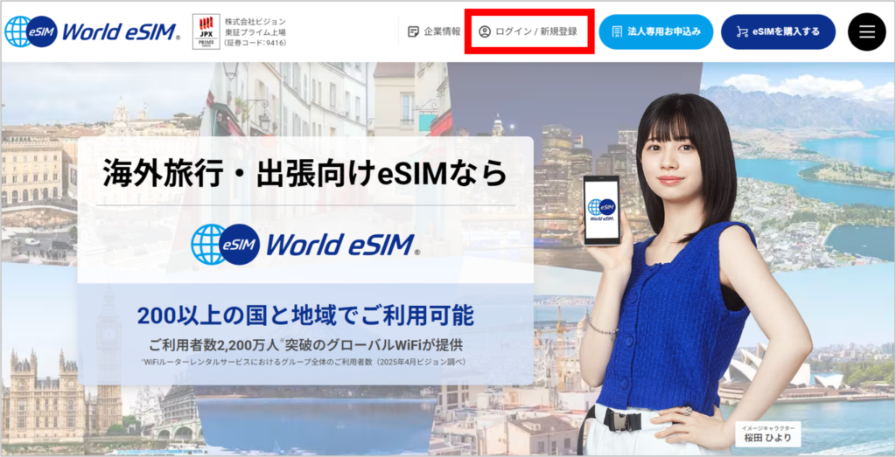Screen dimensions: 896x457
Task: Click the World eSIM logo in header
Action: pos(93,31)
